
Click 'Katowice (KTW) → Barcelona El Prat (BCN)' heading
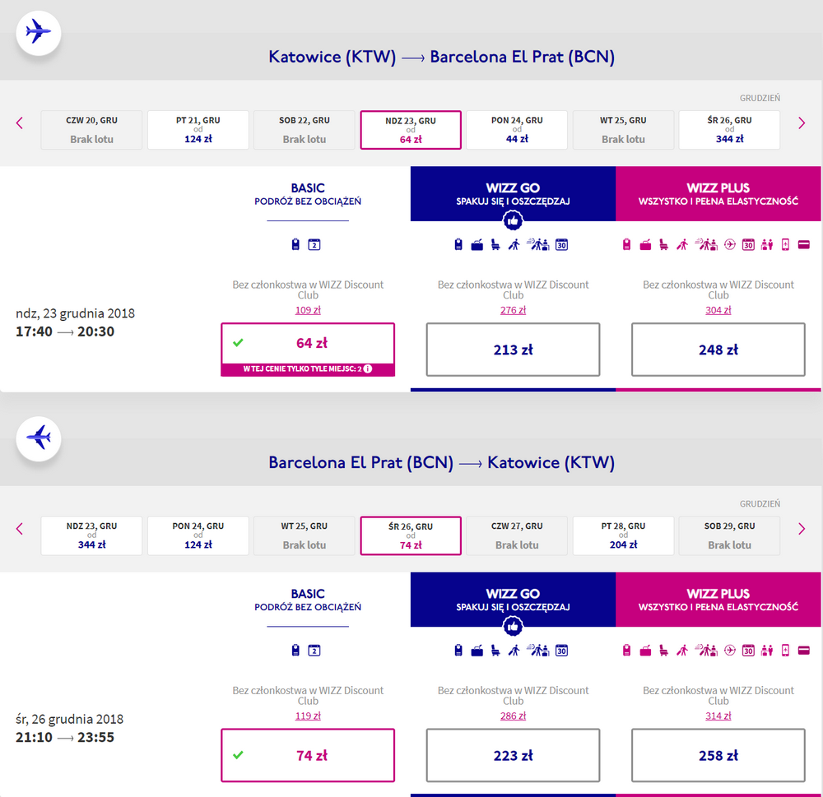click(441, 57)
